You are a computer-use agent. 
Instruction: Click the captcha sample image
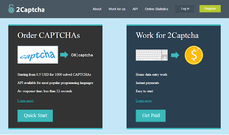click(x=38, y=55)
